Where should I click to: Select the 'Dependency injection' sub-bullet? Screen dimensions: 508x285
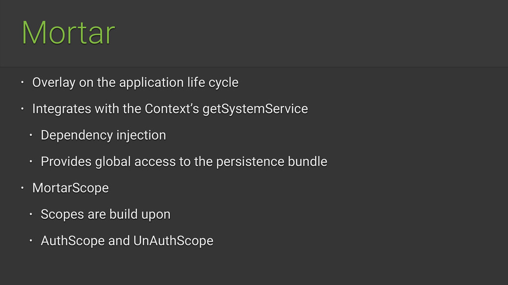pyautogui.click(x=103, y=136)
